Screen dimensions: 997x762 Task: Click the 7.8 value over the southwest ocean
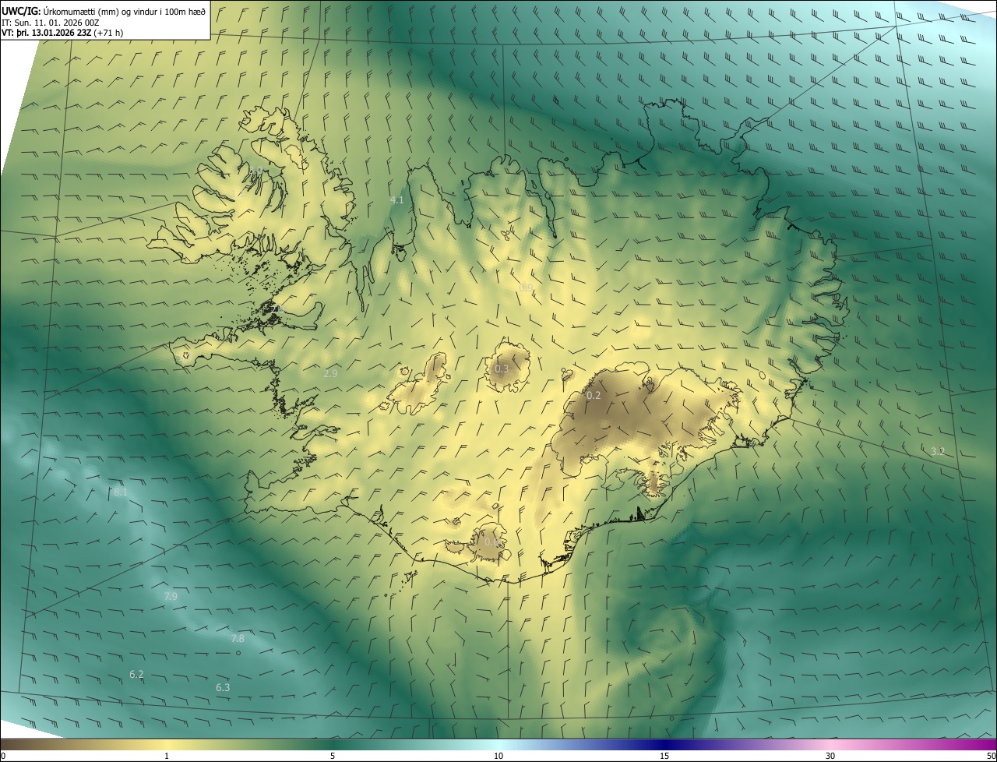238,638
